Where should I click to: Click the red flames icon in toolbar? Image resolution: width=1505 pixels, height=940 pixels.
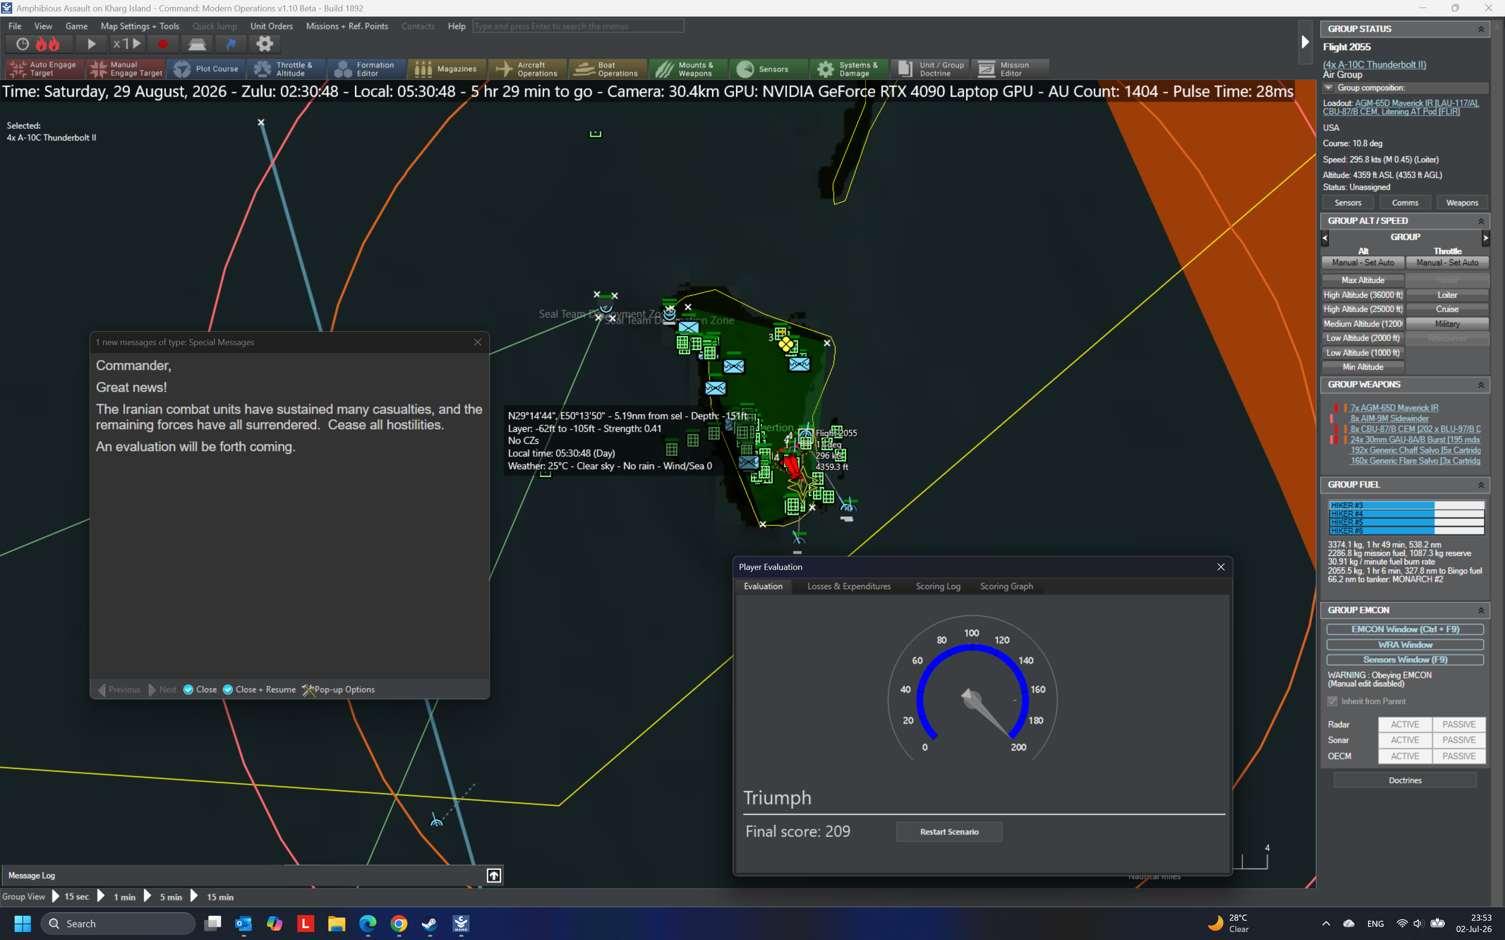pos(47,44)
